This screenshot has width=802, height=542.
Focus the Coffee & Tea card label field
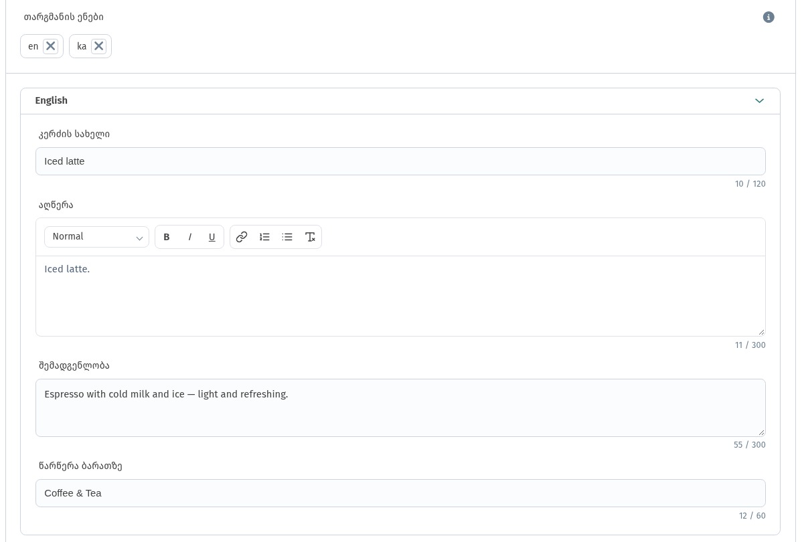pos(400,493)
